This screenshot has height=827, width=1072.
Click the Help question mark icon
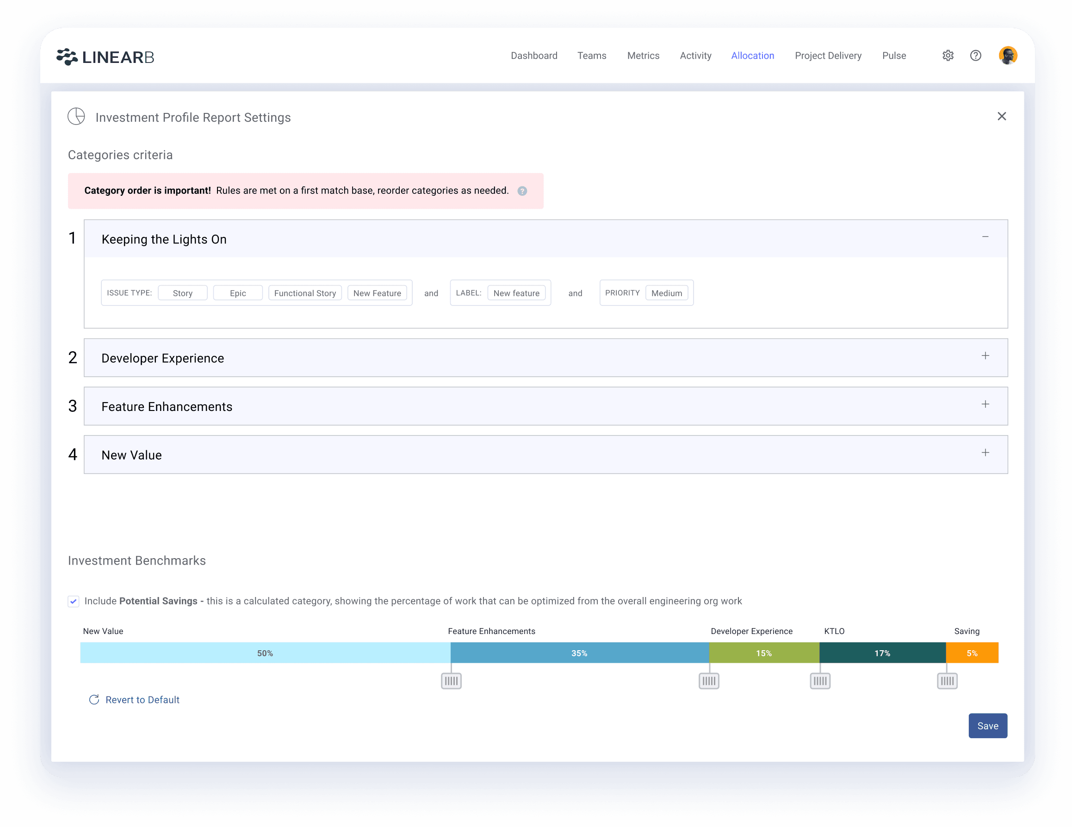[x=976, y=56]
